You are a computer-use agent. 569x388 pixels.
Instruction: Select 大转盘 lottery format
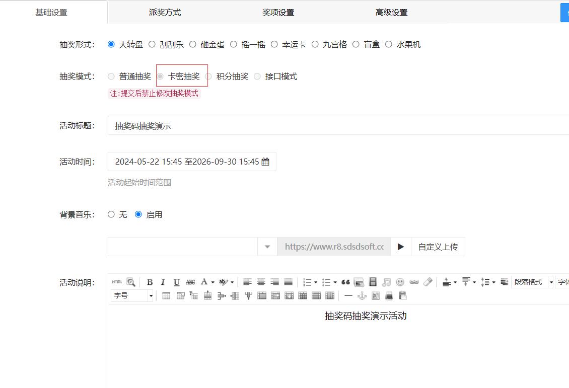111,44
